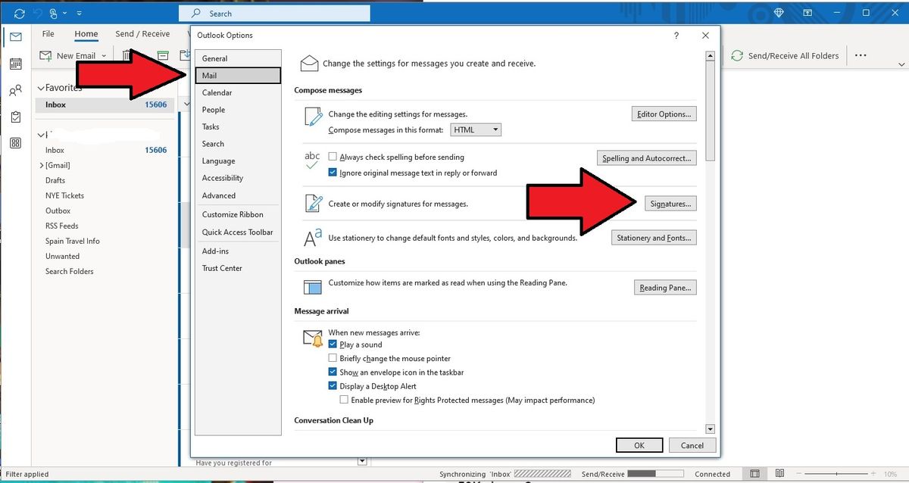Open the Calendar view icon in the sidebar
The height and width of the screenshot is (483, 909).
click(15, 64)
